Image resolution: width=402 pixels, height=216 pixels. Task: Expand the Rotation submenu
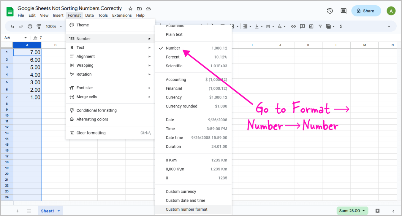[110, 74]
